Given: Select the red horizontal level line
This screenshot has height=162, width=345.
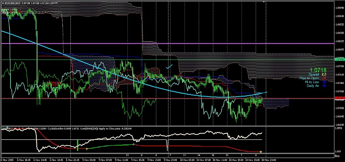Looking at the screenshot, I should 168,98.
